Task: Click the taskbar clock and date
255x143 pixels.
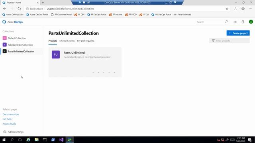Action: [241, 140]
